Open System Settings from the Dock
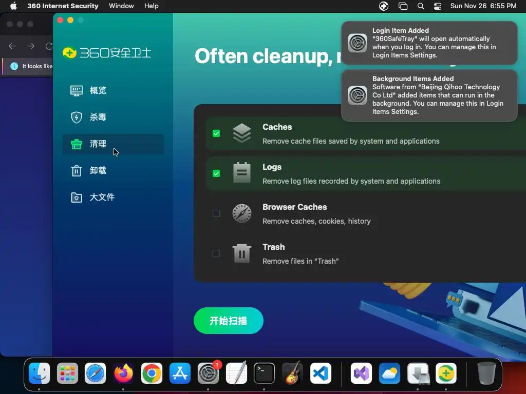The width and height of the screenshot is (526, 394). coord(208,373)
